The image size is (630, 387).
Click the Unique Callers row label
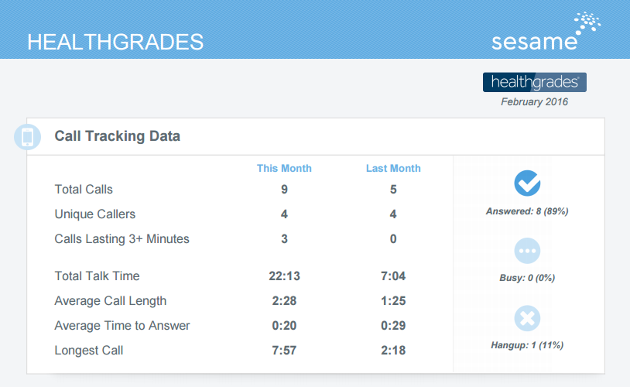coord(95,214)
